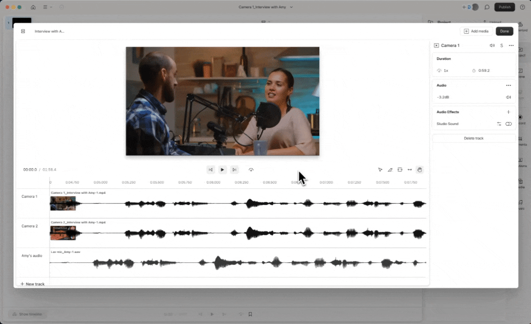Open the Add media panel

(476, 31)
